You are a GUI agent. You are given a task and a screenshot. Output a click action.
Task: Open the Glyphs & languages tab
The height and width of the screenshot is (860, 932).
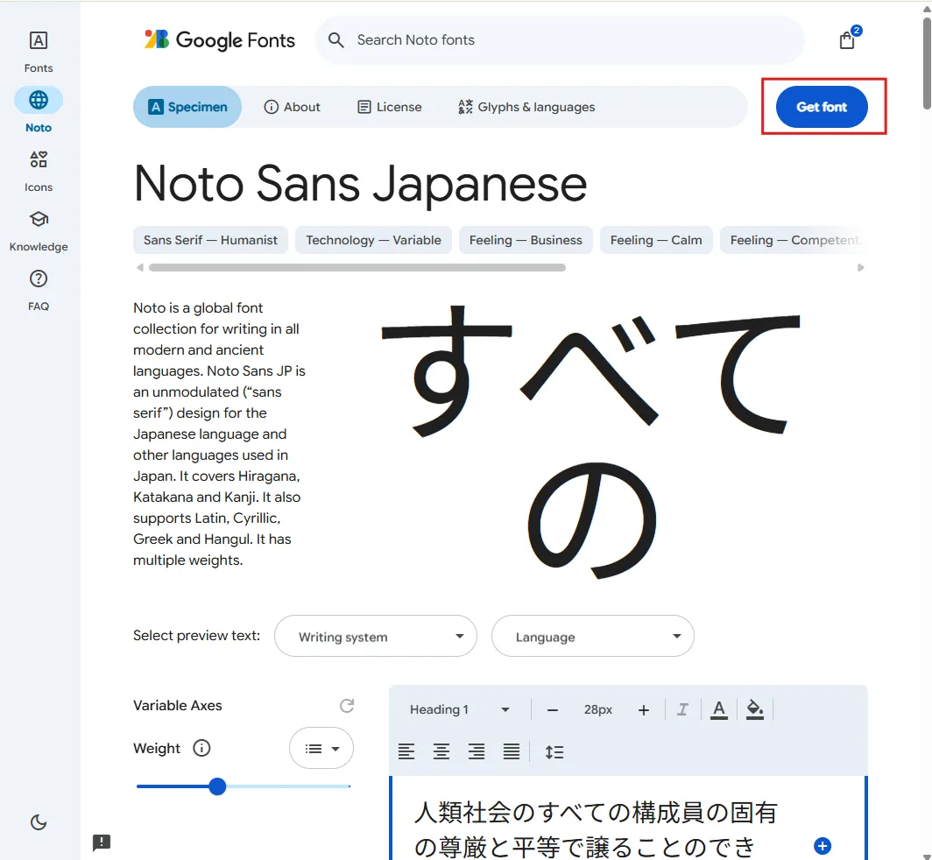click(x=526, y=107)
